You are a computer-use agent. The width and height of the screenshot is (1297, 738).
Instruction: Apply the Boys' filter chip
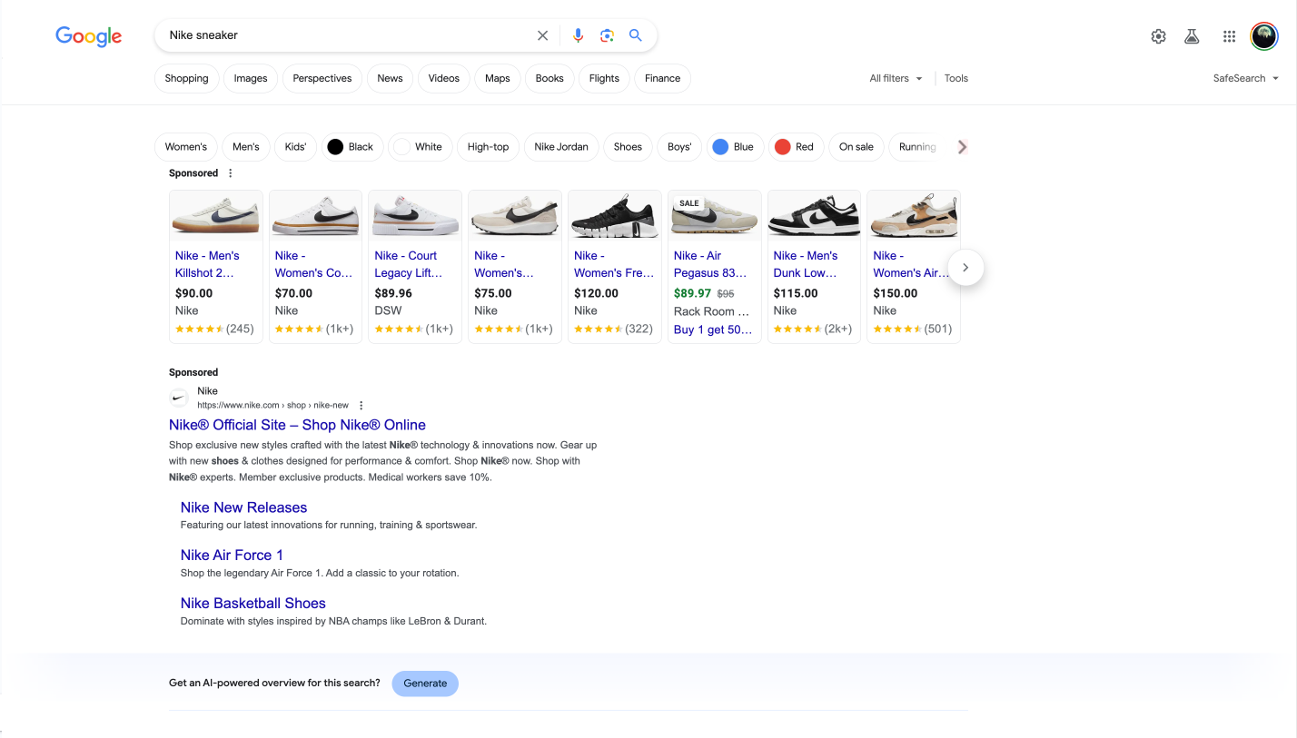(x=679, y=147)
